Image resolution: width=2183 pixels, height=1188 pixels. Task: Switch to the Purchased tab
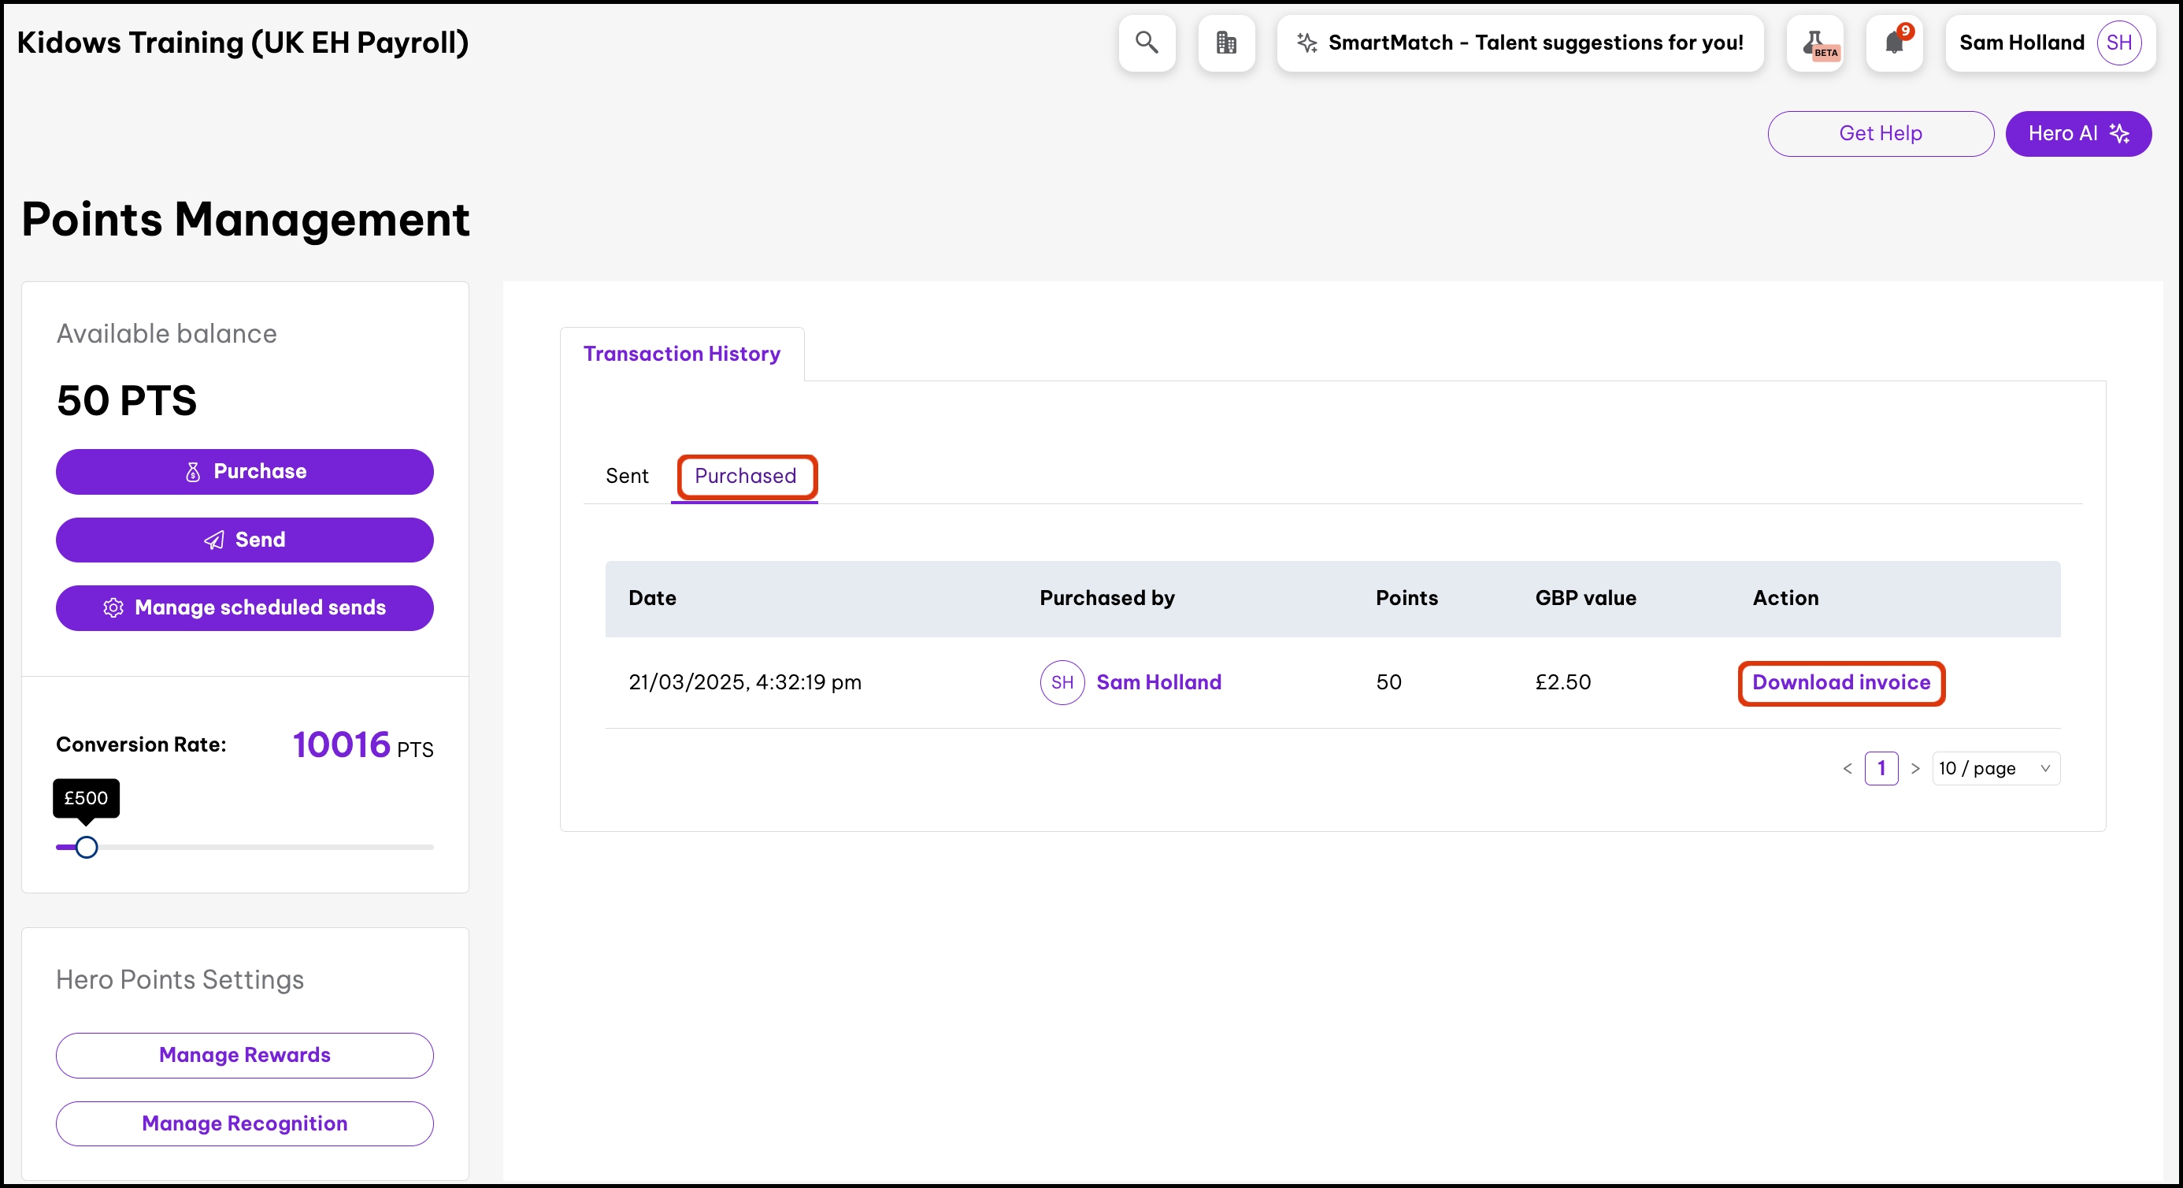pos(745,476)
